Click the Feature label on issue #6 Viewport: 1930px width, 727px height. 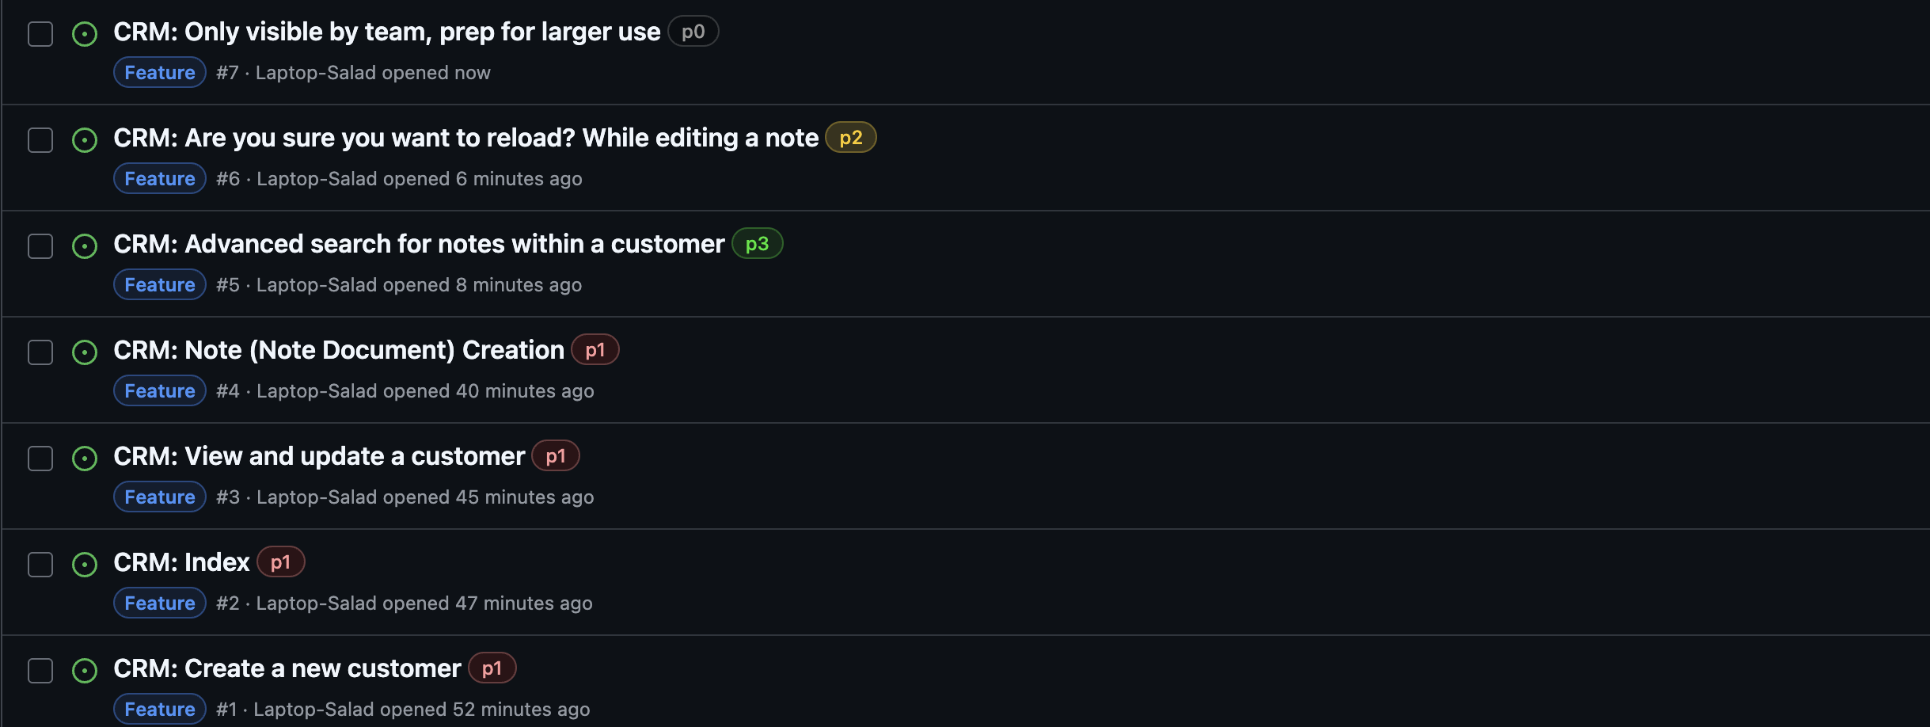click(159, 178)
